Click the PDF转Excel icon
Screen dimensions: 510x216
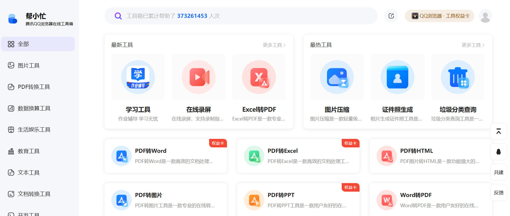click(x=254, y=156)
